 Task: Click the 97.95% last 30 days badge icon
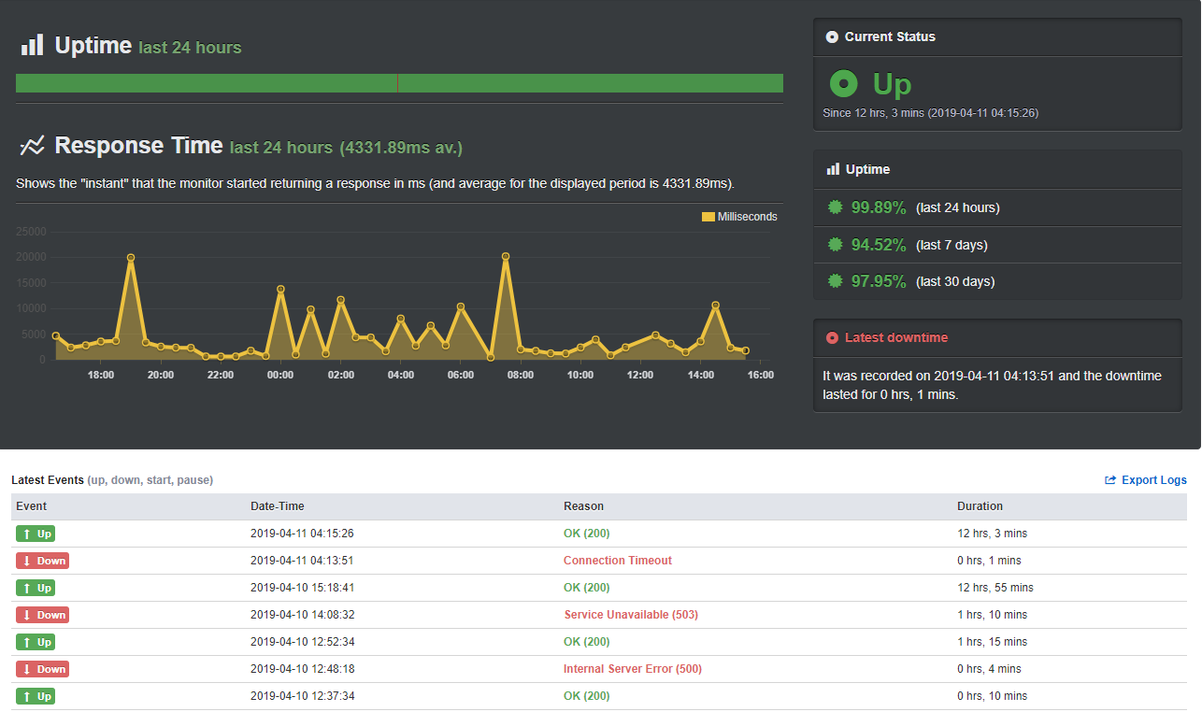pyautogui.click(x=836, y=281)
